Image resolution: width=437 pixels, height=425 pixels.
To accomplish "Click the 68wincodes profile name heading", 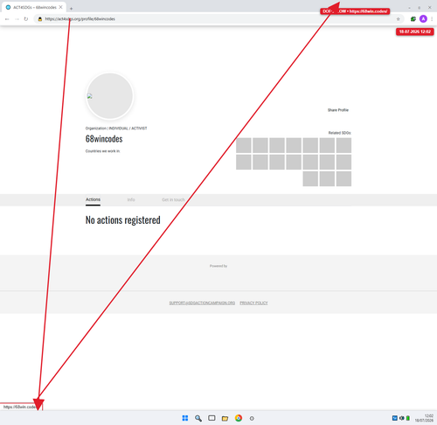I will [104, 139].
